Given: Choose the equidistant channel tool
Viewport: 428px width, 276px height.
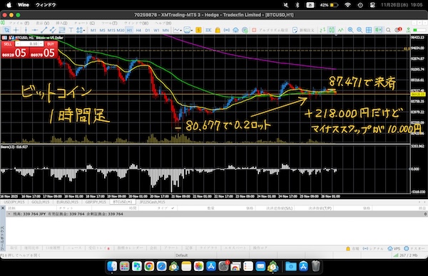Looking at the screenshot, I should click(53, 30).
